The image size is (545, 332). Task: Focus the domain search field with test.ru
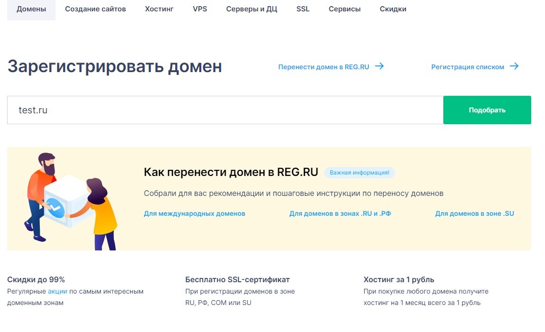[x=225, y=110]
